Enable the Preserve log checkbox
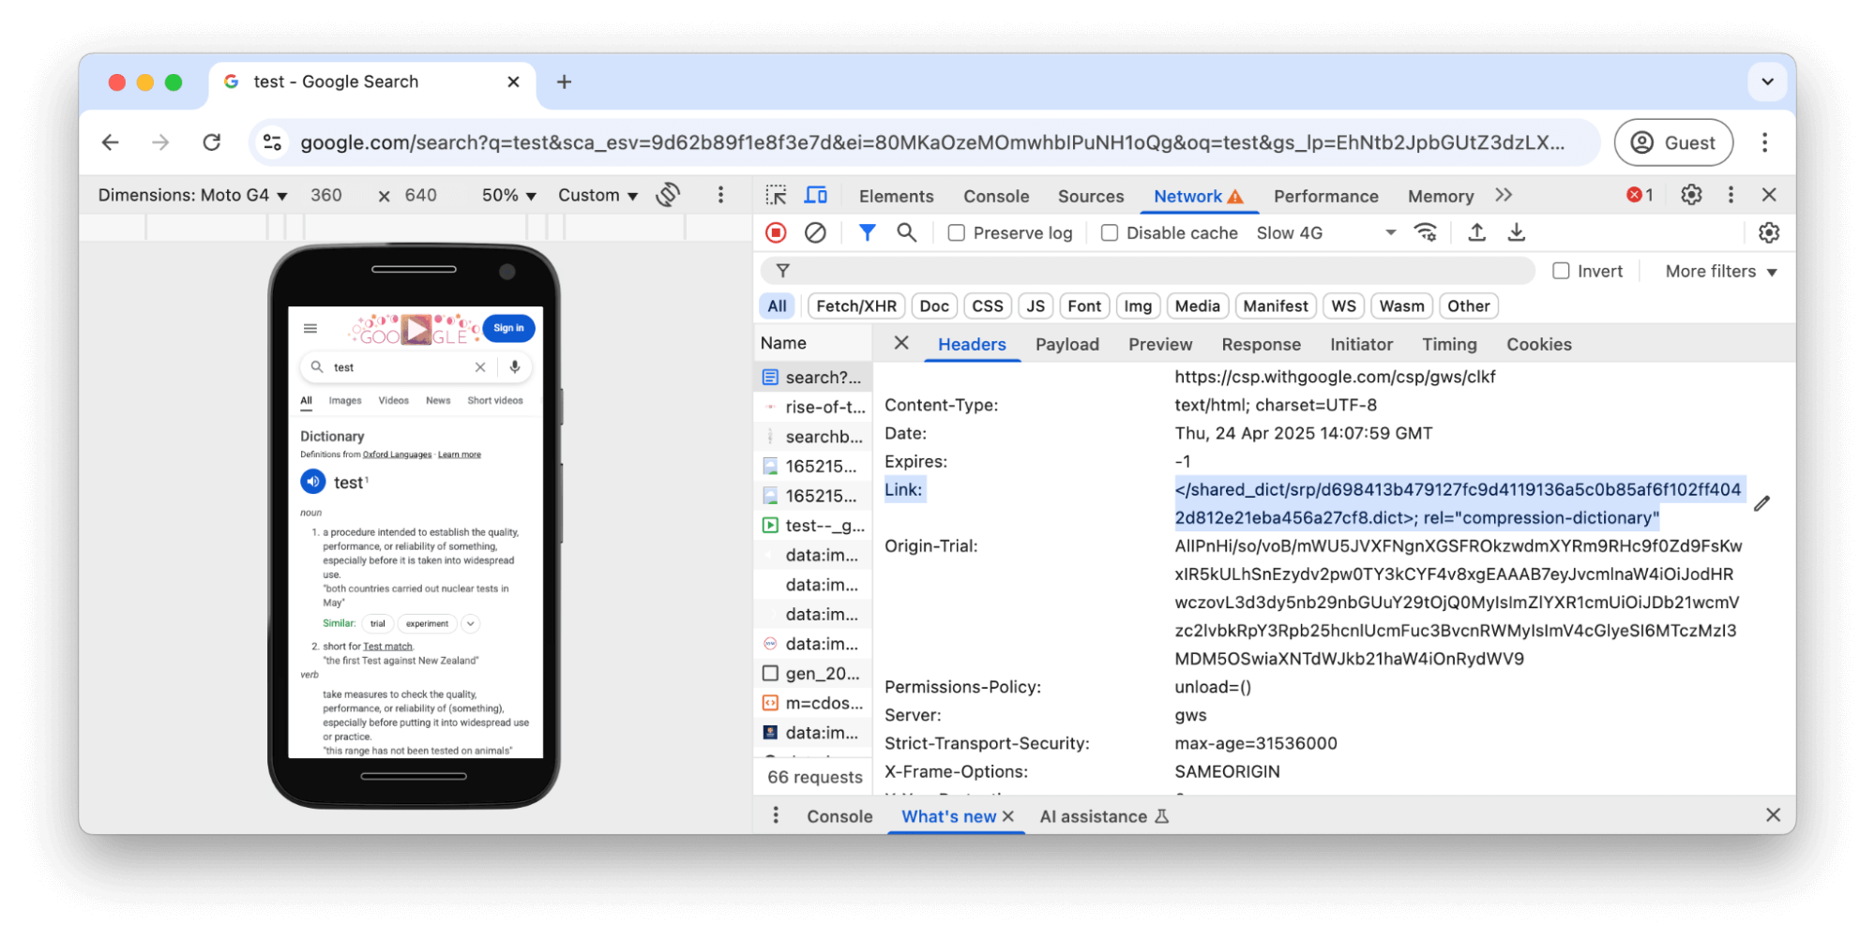This screenshot has height=939, width=1875. click(956, 232)
